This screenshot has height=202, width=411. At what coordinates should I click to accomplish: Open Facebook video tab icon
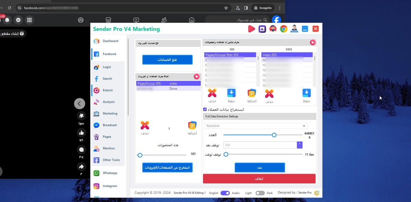pyautogui.click(x=136, y=20)
